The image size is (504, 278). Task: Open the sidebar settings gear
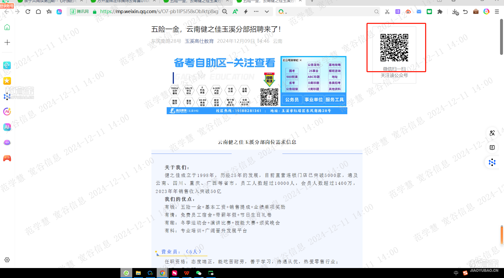(7, 260)
